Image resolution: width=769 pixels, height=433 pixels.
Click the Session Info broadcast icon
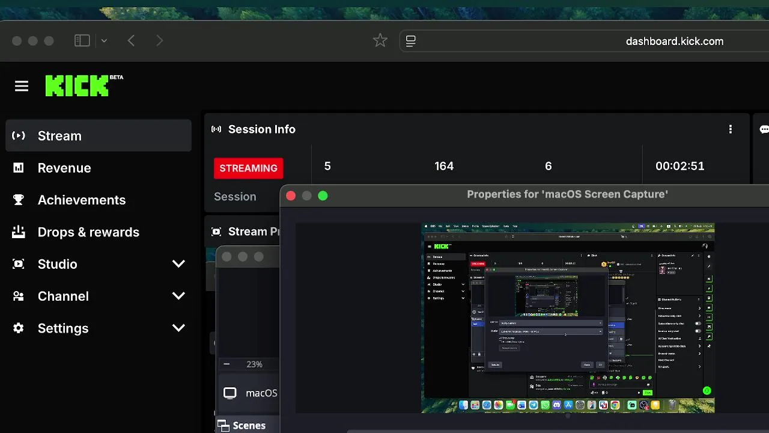216,129
